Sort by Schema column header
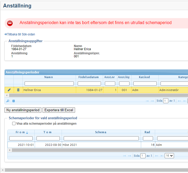 [x=100, y=132]
